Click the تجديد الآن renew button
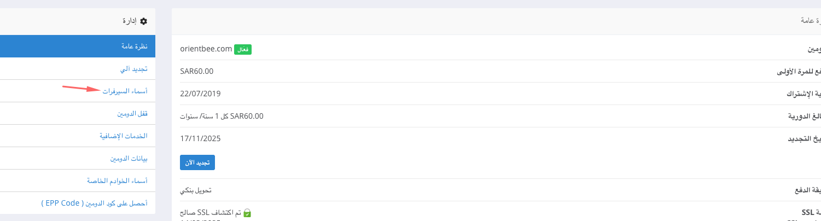Image resolution: width=821 pixels, height=221 pixels. [197, 163]
